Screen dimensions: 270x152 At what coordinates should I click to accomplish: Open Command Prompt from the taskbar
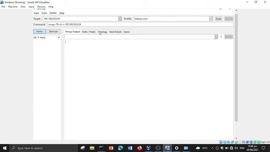point(101,148)
